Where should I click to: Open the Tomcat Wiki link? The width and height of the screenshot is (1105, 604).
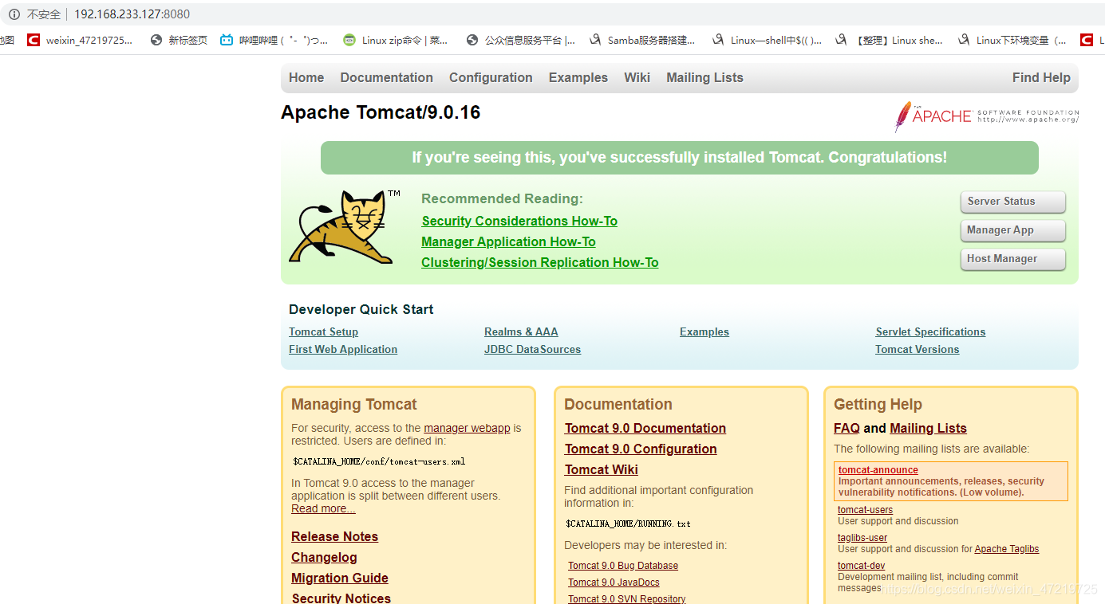pos(602,469)
